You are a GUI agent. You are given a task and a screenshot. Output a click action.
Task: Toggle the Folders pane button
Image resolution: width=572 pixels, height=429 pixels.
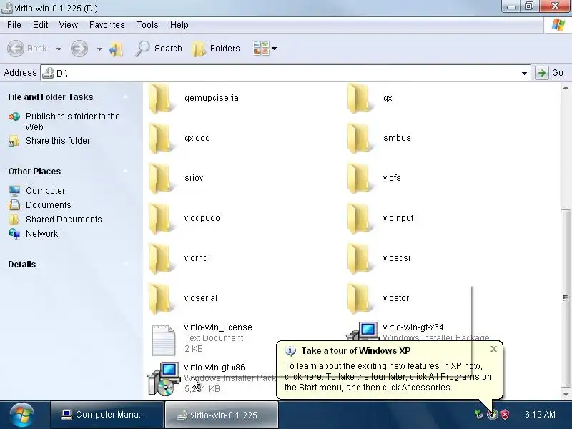216,49
